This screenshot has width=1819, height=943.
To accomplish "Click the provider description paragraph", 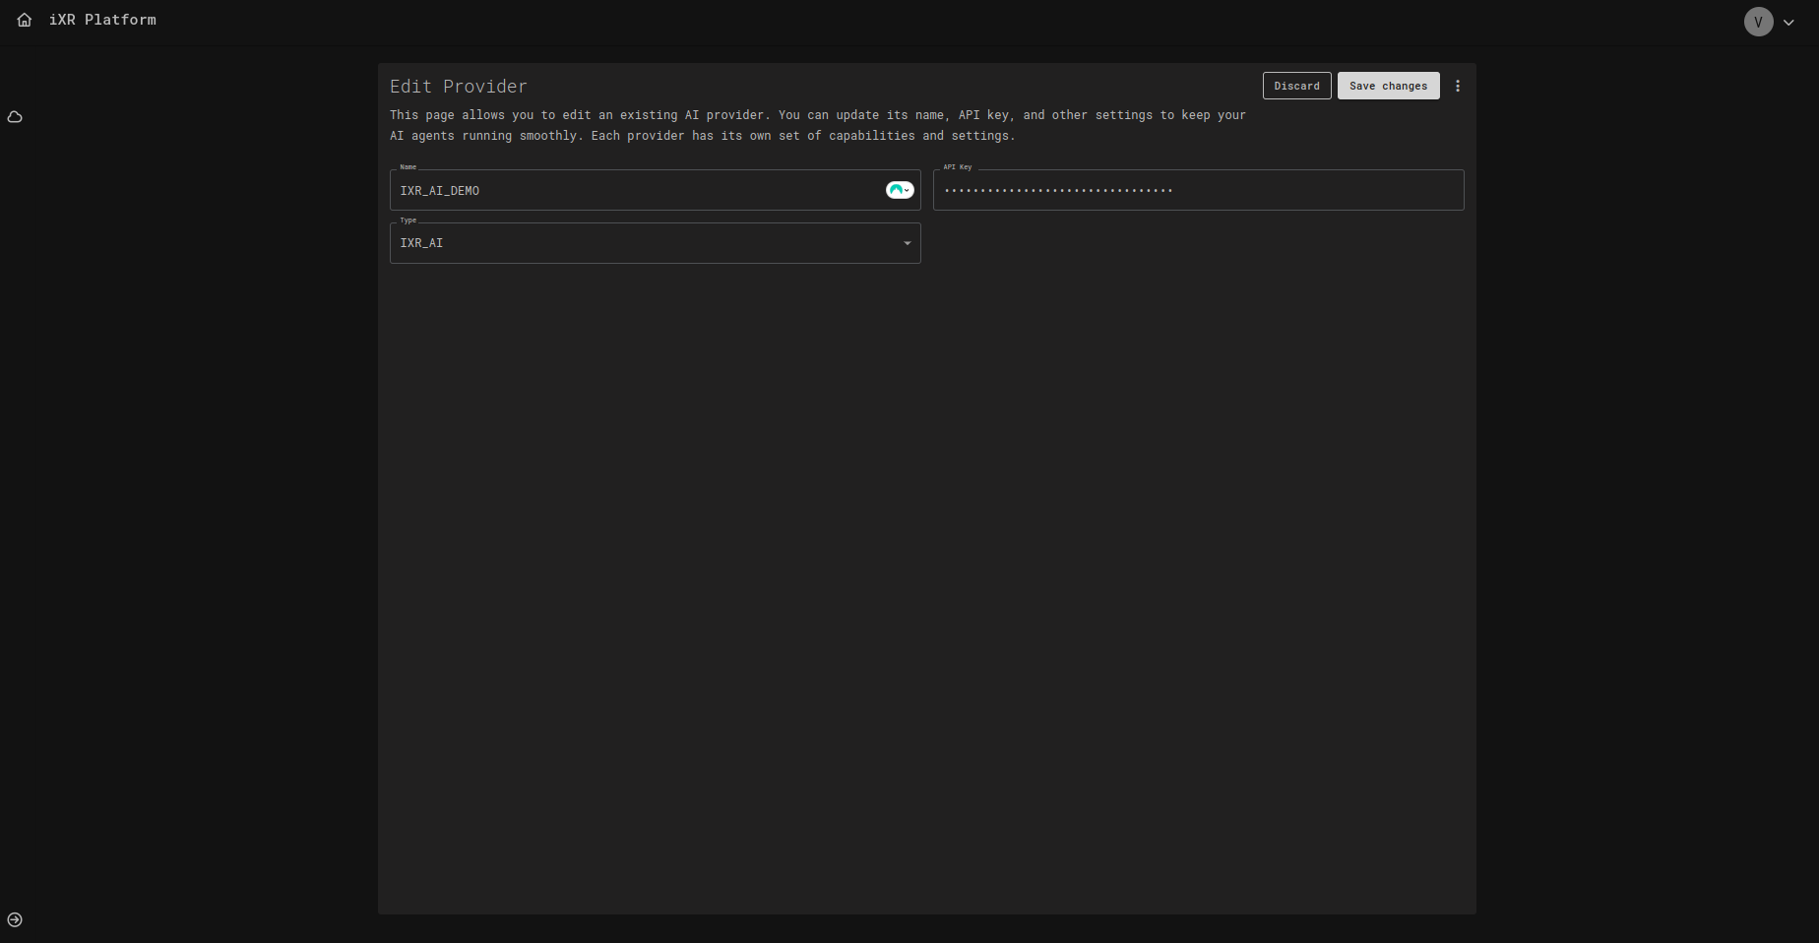I will (817, 125).
